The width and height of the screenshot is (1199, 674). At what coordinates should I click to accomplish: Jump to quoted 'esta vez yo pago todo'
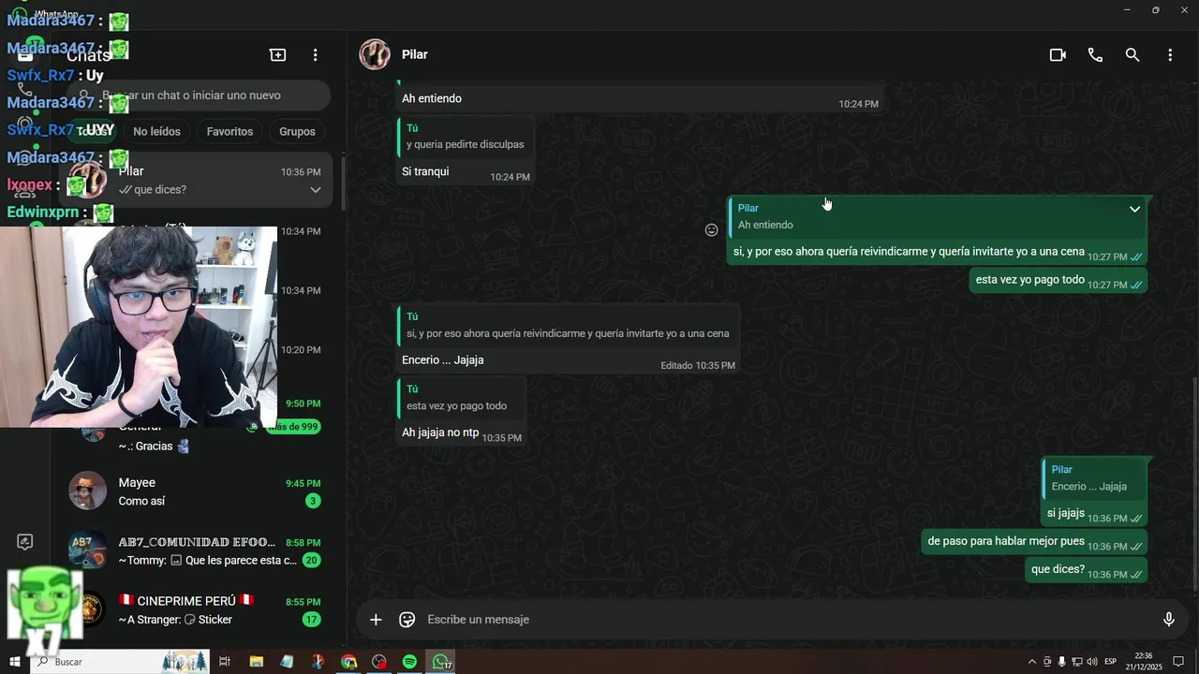461,398
